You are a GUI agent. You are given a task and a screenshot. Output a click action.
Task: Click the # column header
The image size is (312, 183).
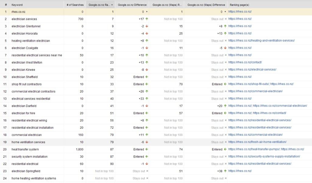(6, 5)
